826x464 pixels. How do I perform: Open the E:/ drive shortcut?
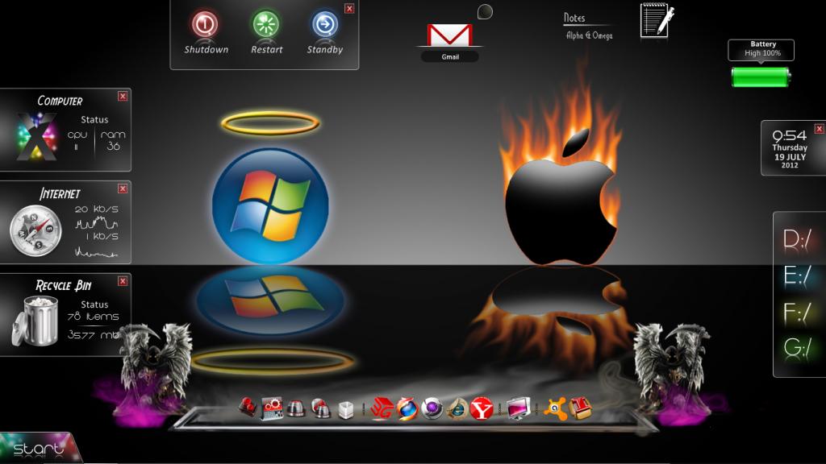797,275
